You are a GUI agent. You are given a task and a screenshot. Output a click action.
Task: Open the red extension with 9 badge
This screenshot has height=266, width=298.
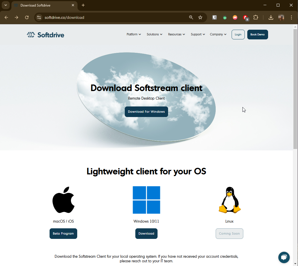[x=246, y=18]
